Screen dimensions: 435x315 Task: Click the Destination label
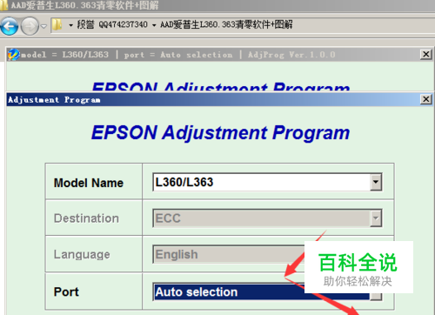86,218
